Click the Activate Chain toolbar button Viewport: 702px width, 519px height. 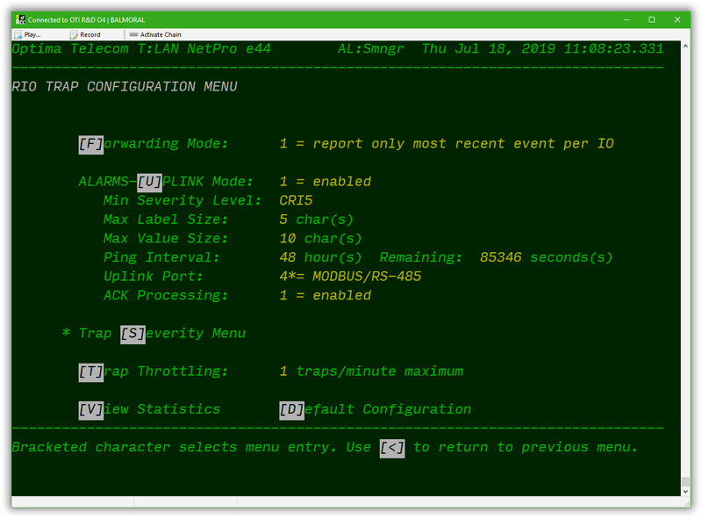(155, 34)
